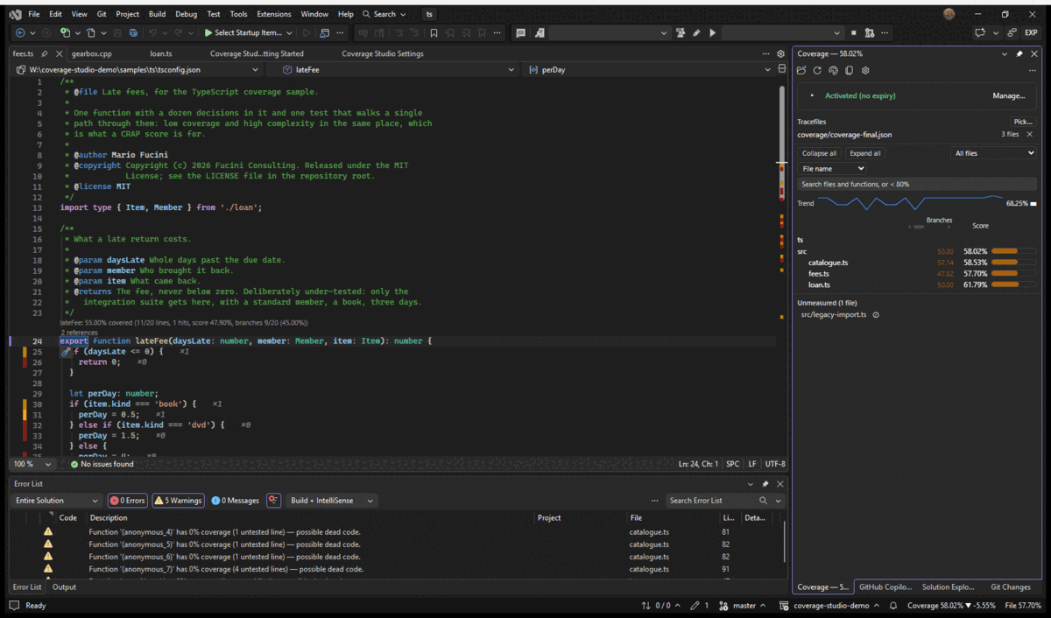The image size is (1051, 618).
Task: Remove the coverage-final.json tracefile with its X
Action: coord(1030,135)
